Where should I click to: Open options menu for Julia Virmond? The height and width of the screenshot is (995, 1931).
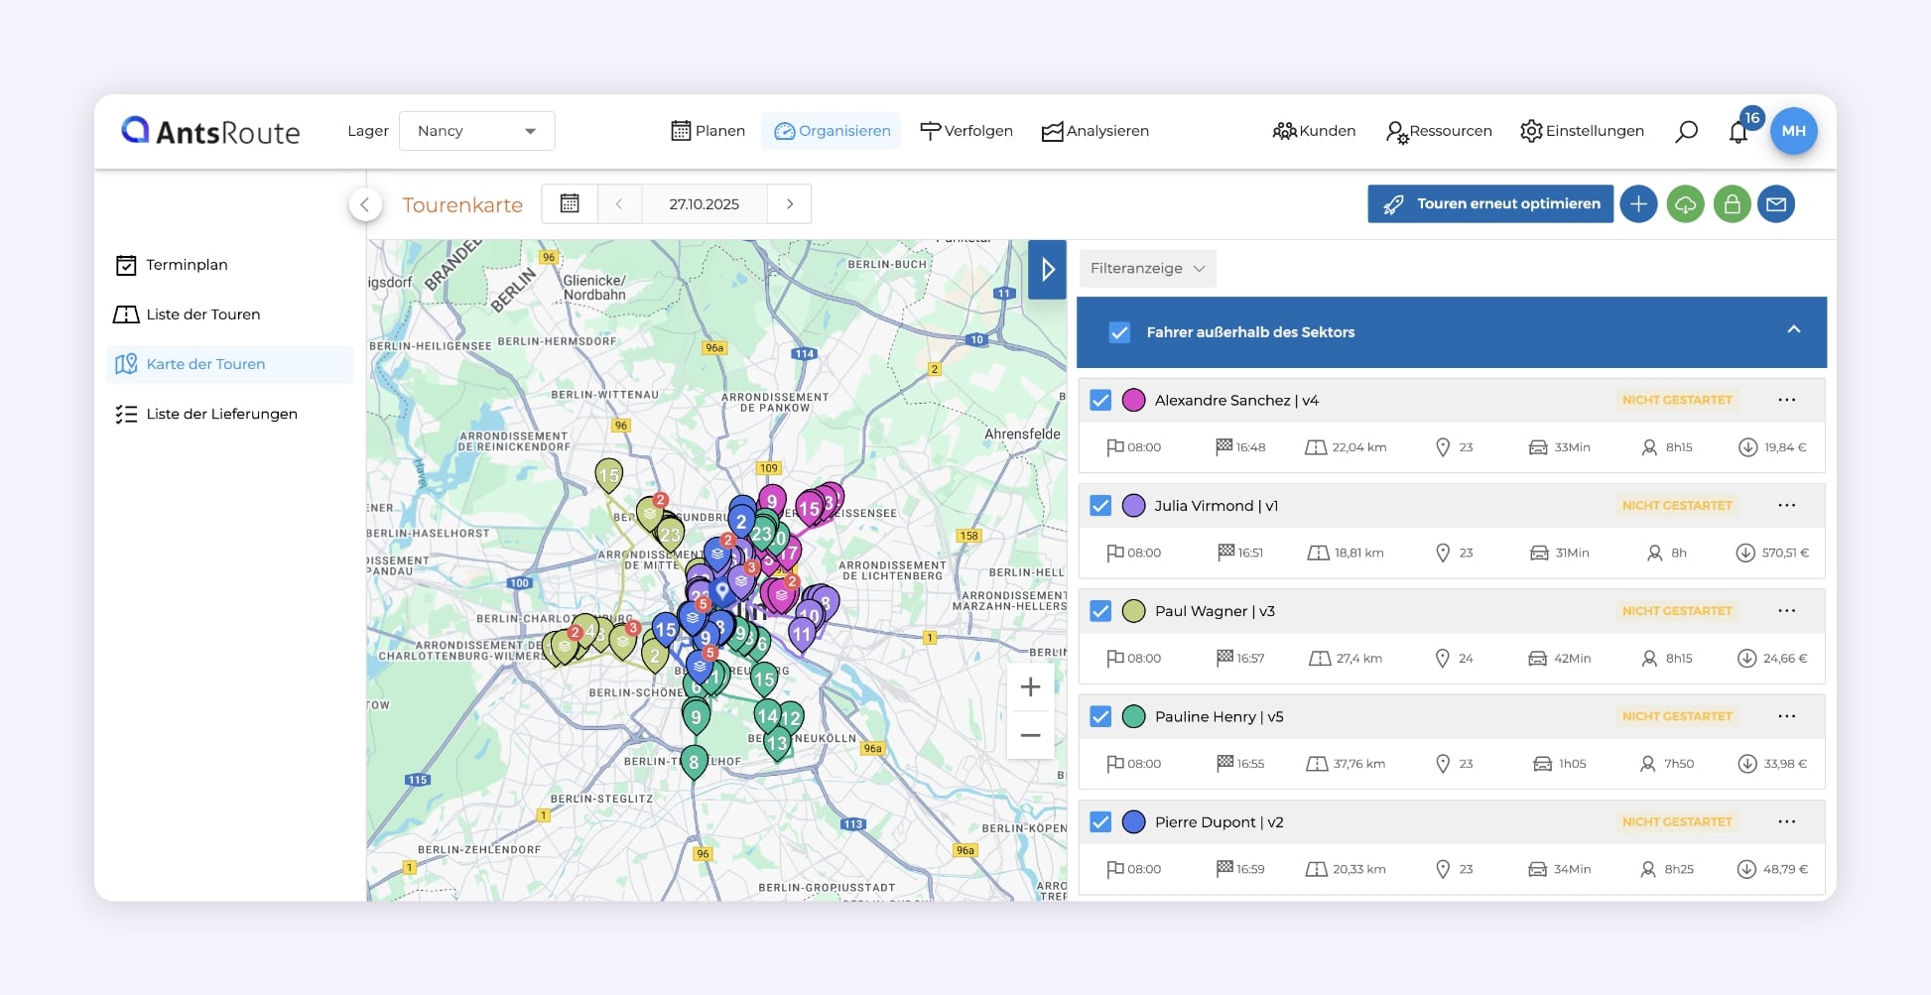[x=1786, y=505]
